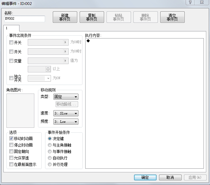
Task: Select the 与主角接触 trigger radio button
Action: point(50,145)
